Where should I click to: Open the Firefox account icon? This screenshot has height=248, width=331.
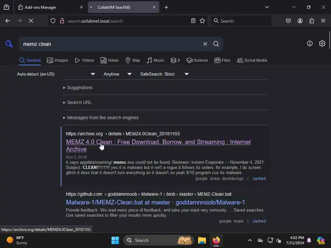coord(300,21)
